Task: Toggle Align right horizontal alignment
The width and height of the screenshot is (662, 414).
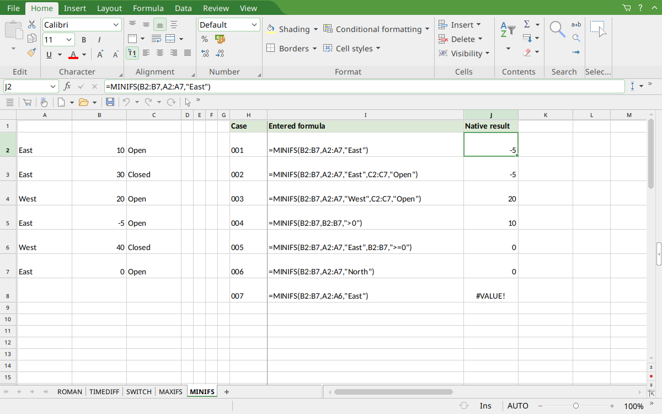Action: click(174, 53)
